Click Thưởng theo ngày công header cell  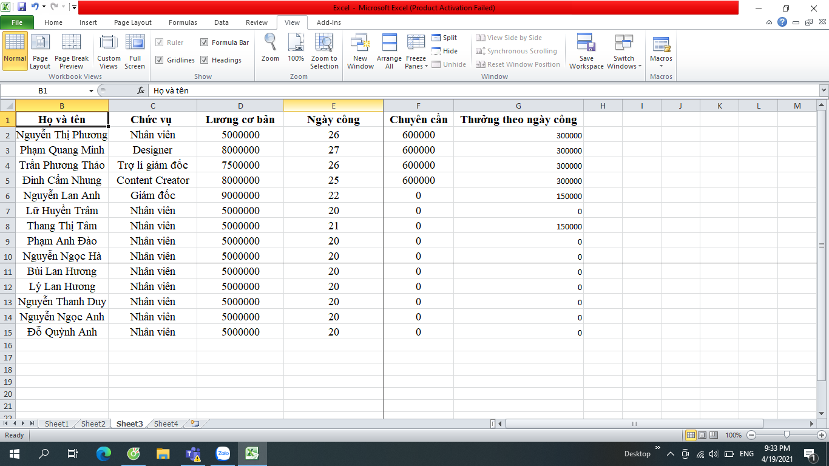point(518,120)
